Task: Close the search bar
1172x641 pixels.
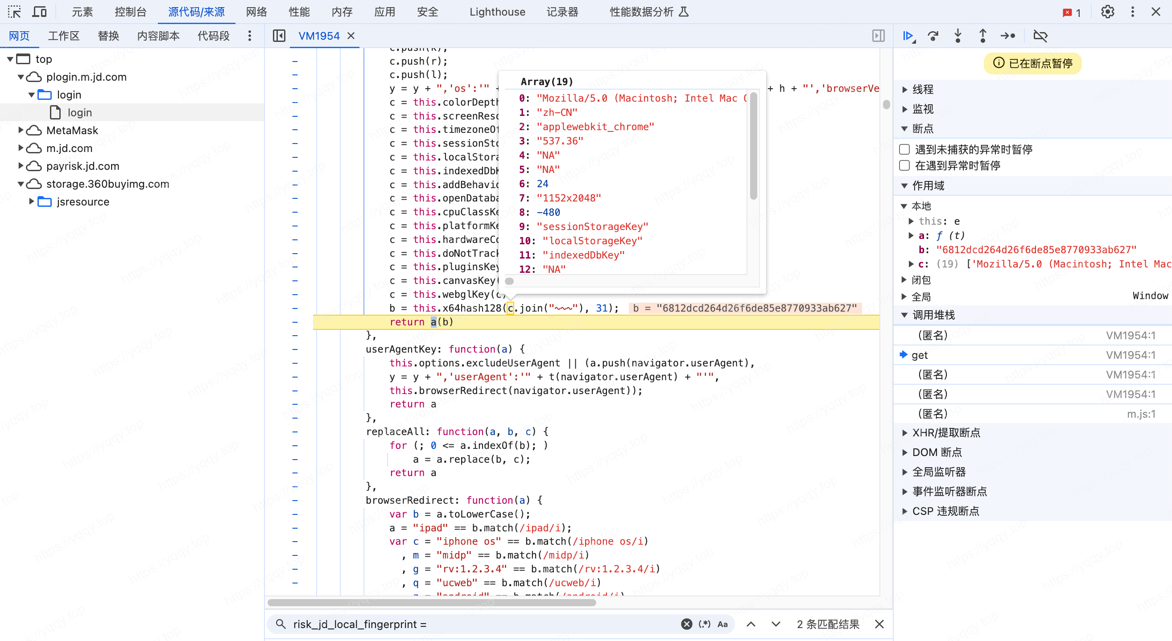Action: pyautogui.click(x=879, y=624)
